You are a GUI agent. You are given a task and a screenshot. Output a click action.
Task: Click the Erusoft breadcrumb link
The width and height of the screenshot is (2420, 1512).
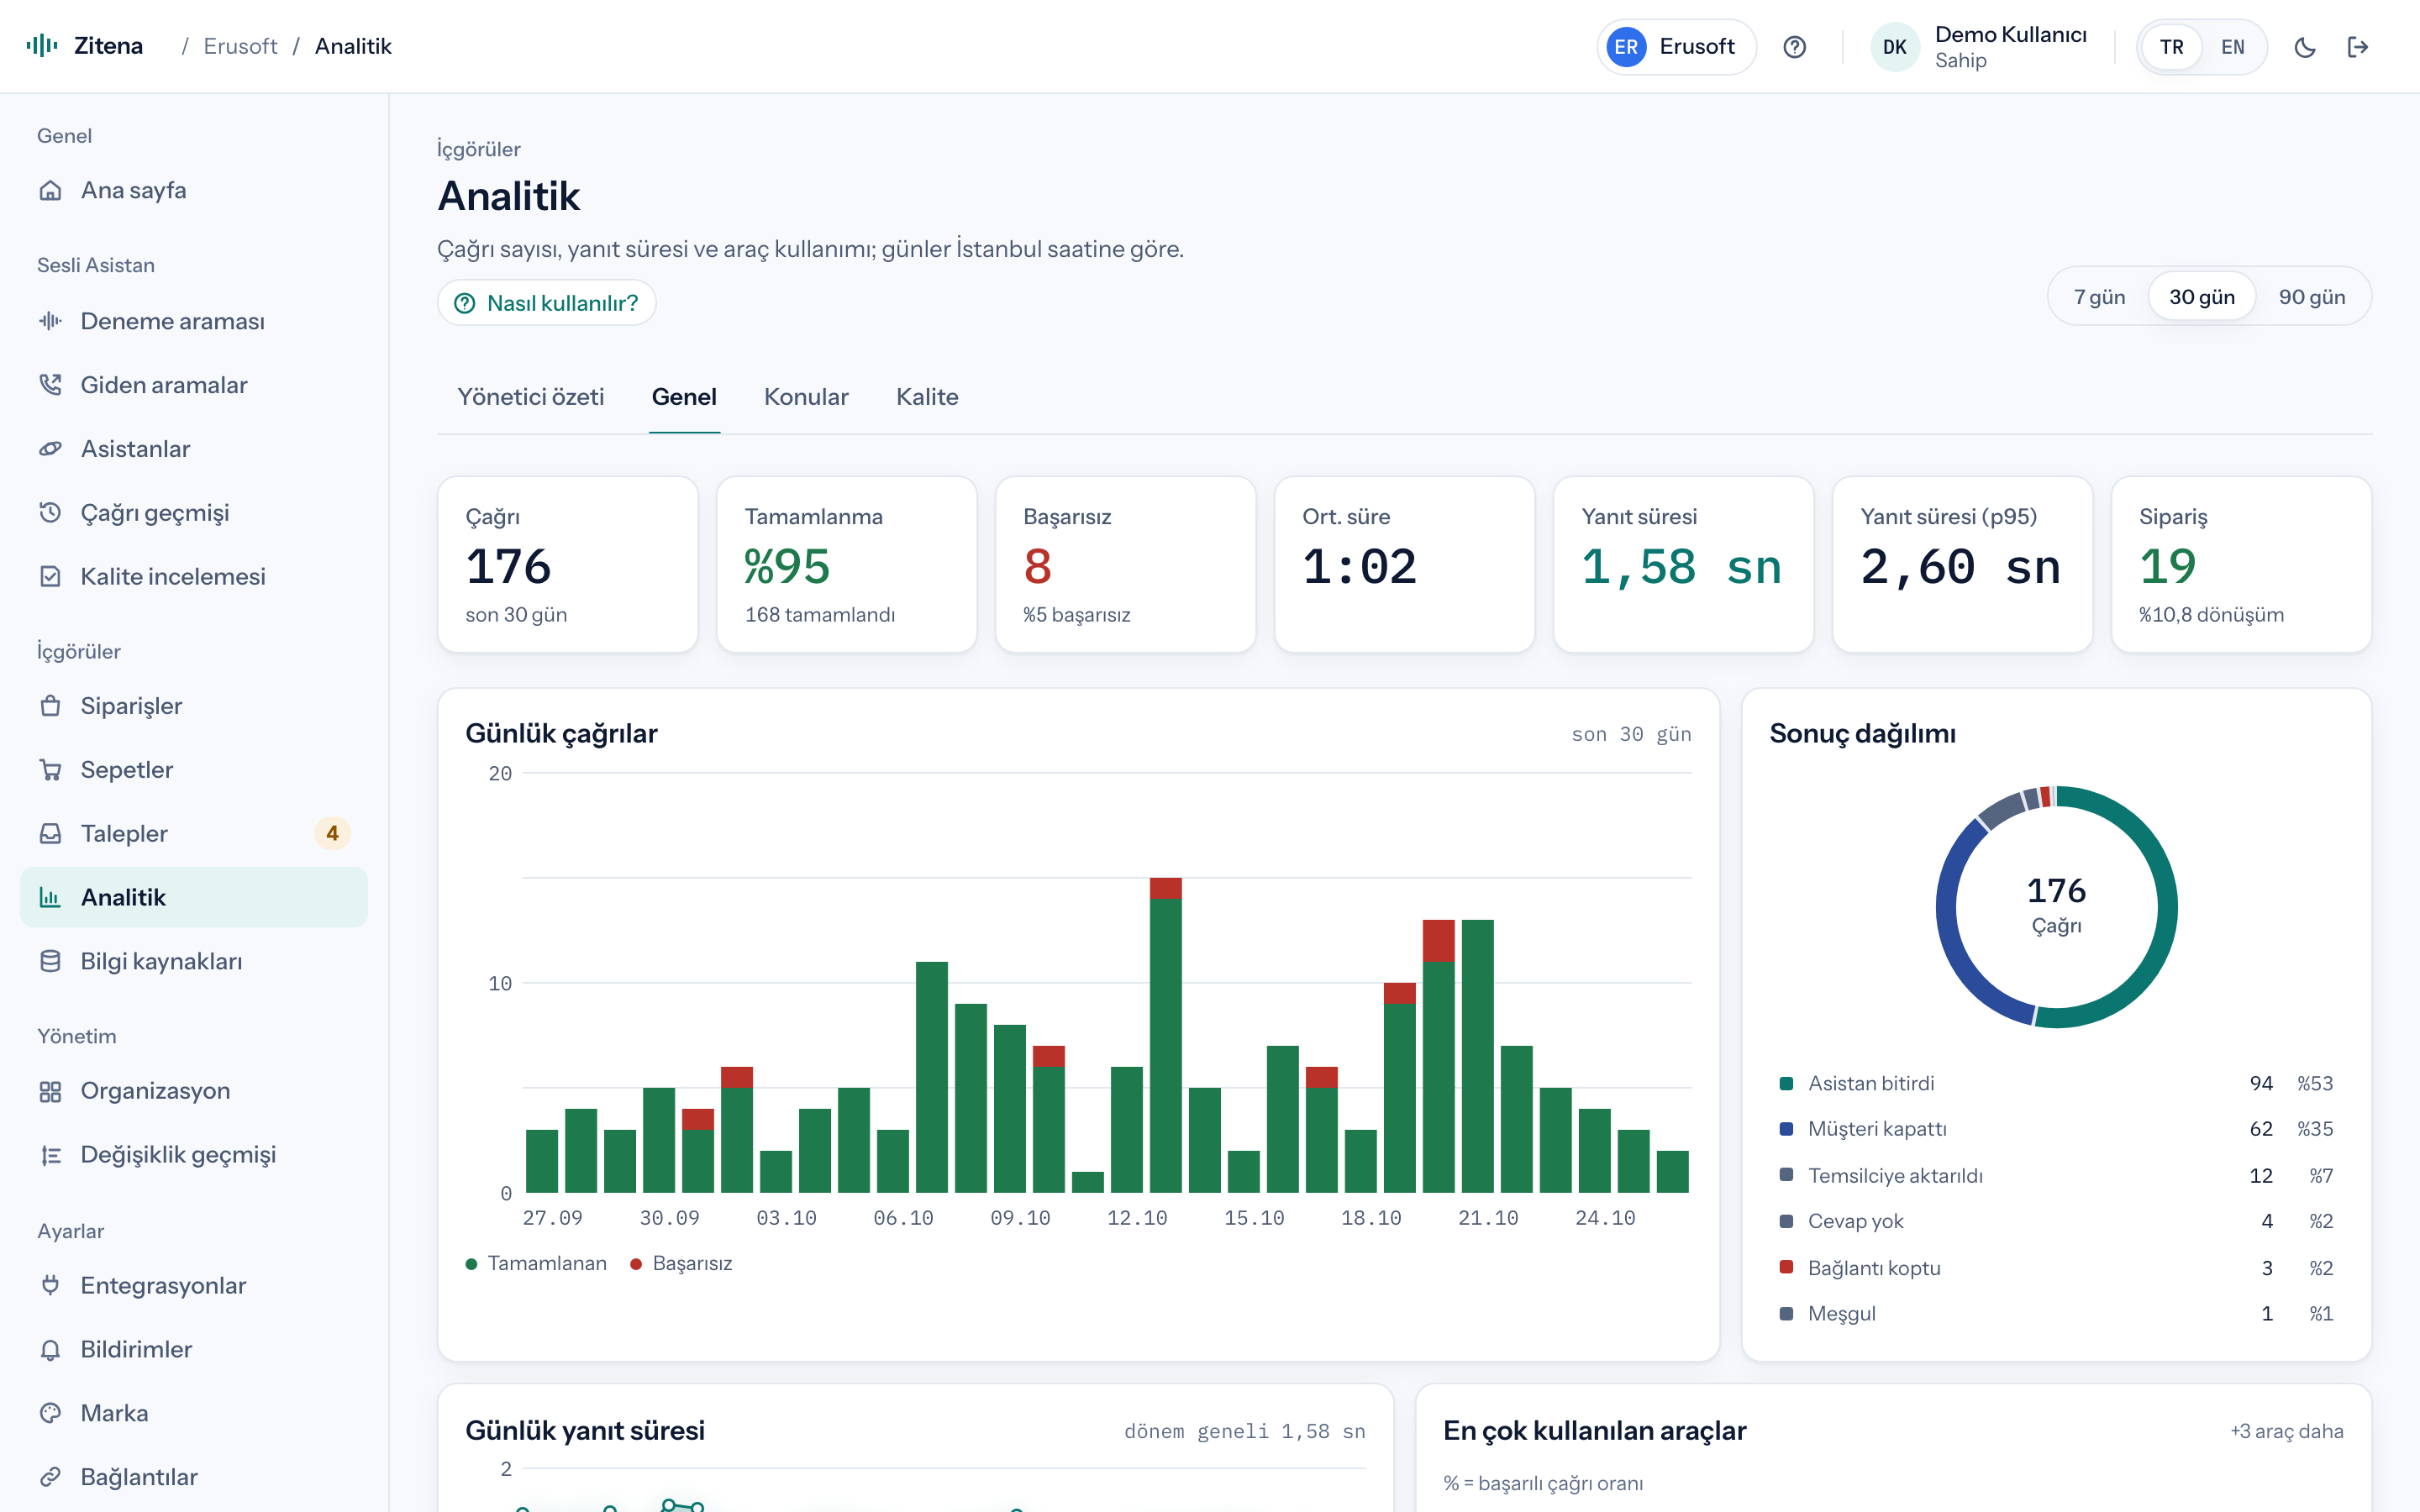(240, 46)
